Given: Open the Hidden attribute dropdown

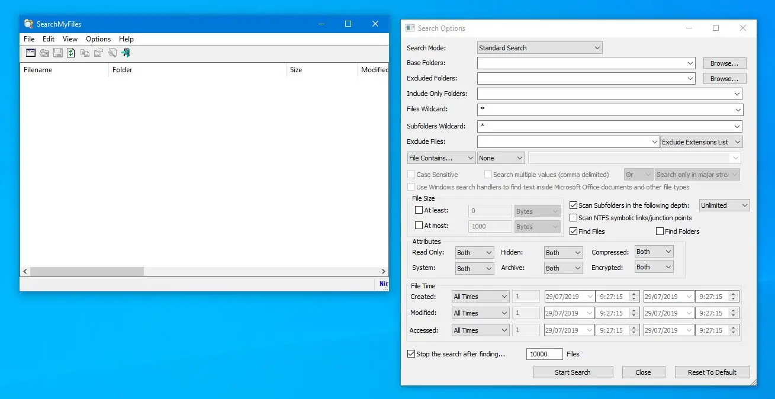Looking at the screenshot, I should coord(563,253).
